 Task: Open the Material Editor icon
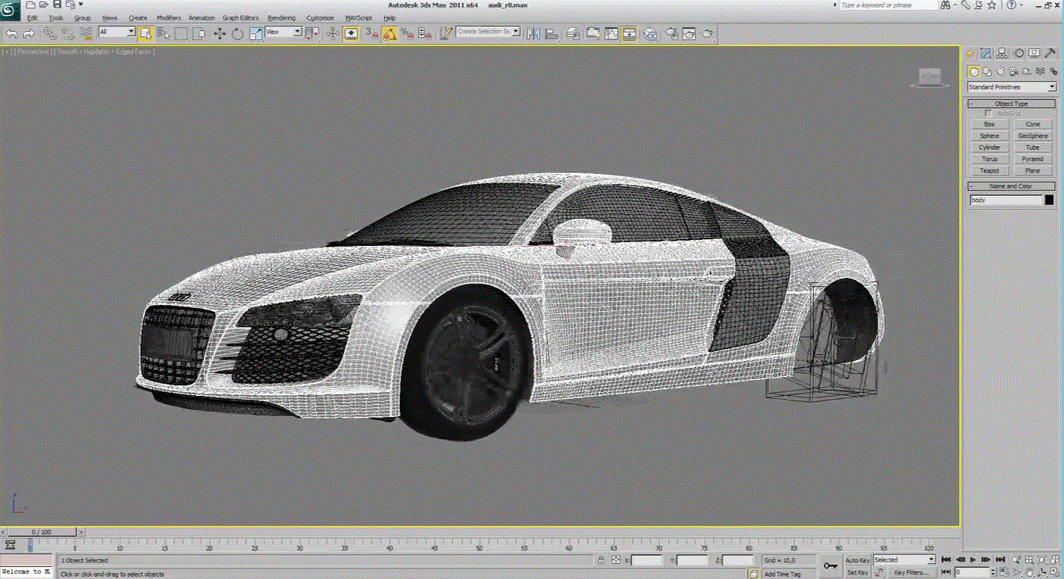tap(650, 33)
